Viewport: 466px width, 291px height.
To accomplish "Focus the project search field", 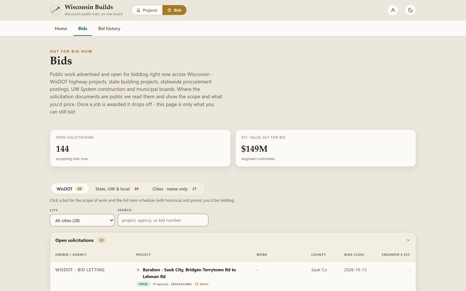I will 163,220.
